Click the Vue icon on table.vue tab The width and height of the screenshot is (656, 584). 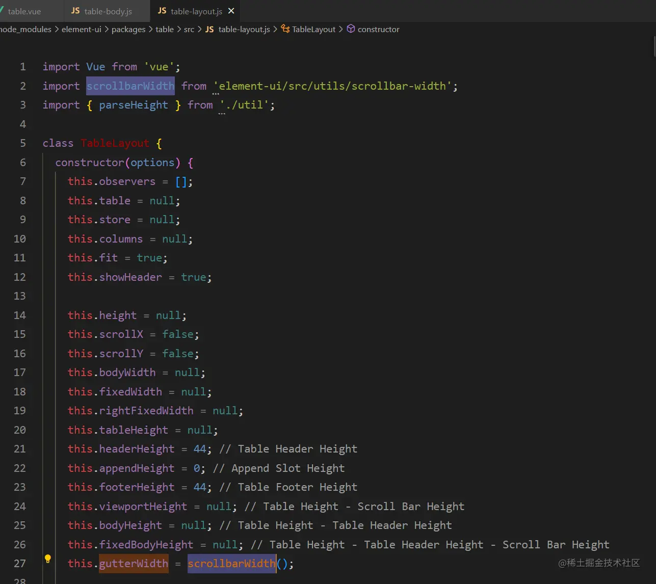(x=2, y=11)
